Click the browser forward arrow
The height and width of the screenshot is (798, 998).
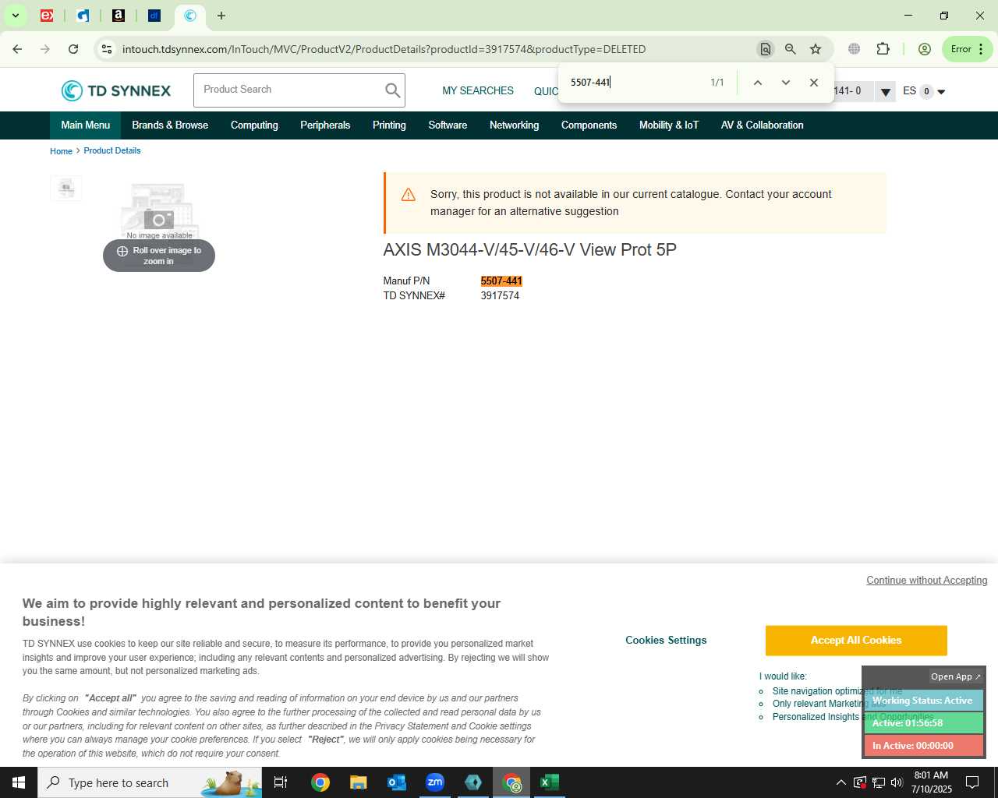(x=45, y=49)
